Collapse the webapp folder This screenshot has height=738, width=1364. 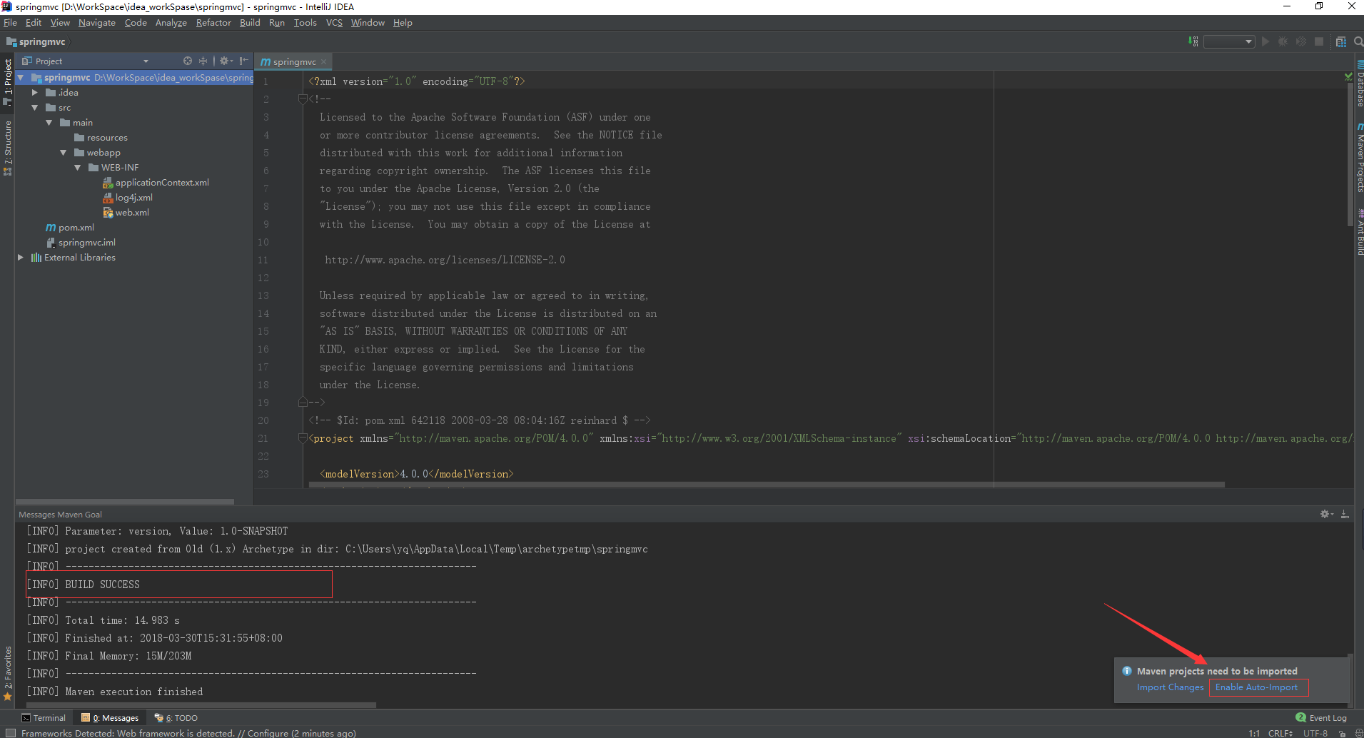point(63,152)
